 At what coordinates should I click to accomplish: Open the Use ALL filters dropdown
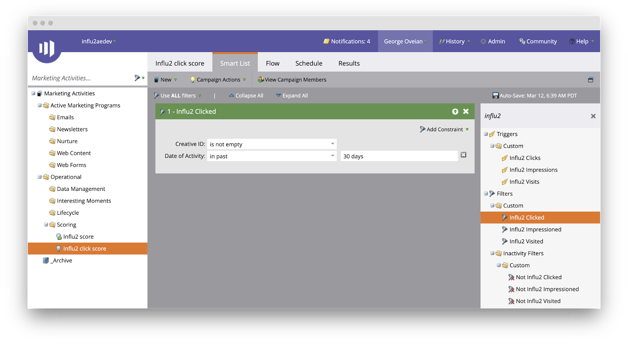[178, 96]
